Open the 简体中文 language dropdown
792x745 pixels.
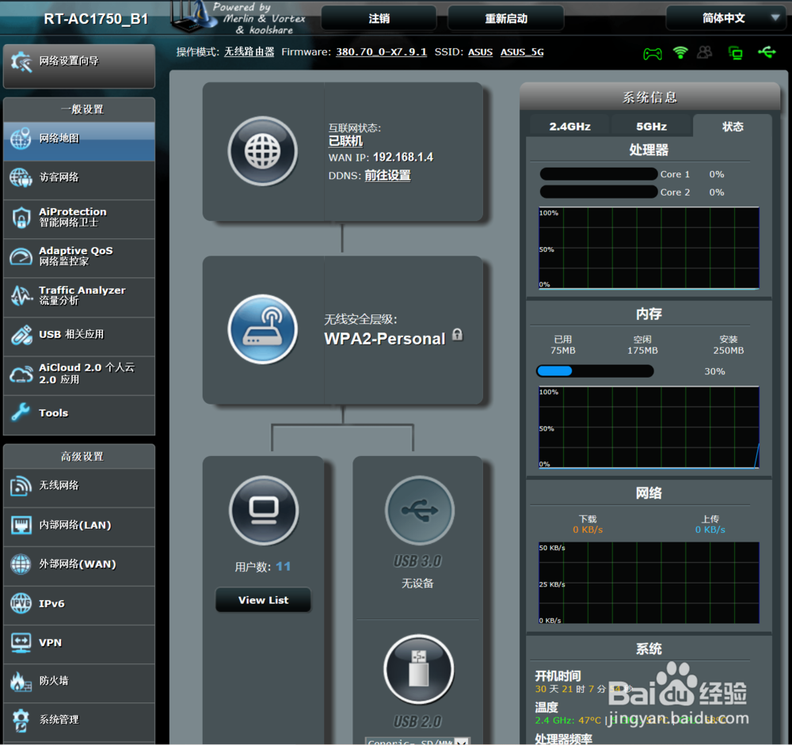coord(727,18)
